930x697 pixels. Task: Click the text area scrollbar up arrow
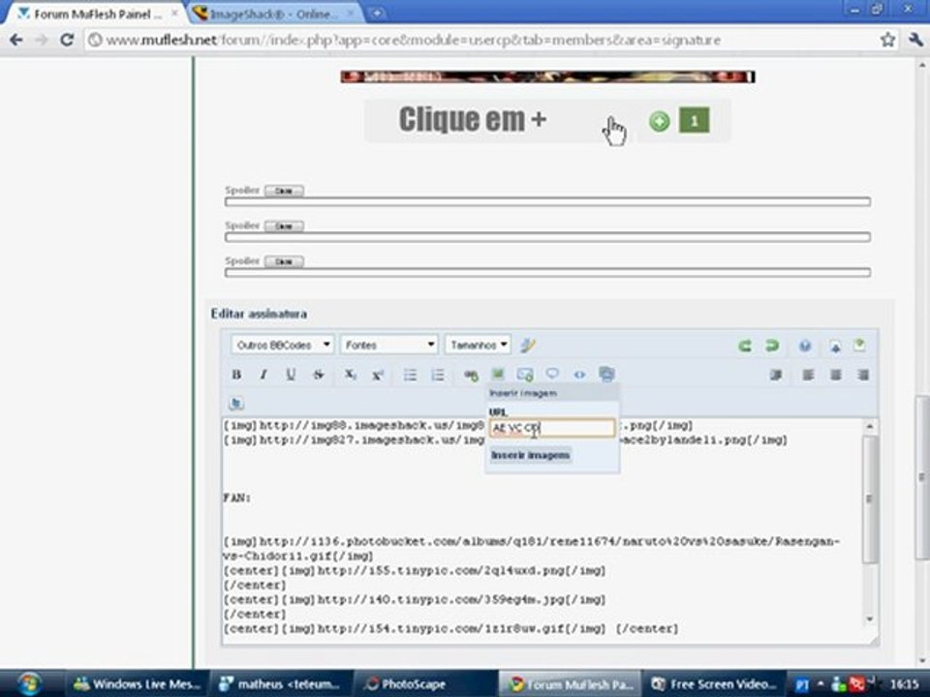pos(870,426)
